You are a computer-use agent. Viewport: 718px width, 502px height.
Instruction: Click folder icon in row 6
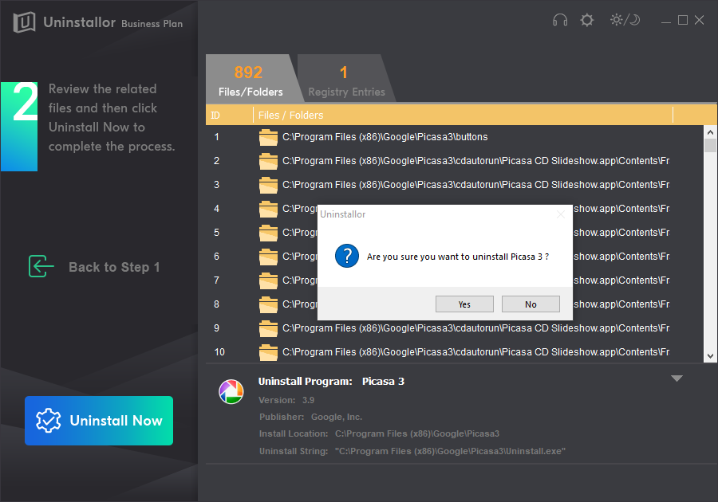click(268, 257)
